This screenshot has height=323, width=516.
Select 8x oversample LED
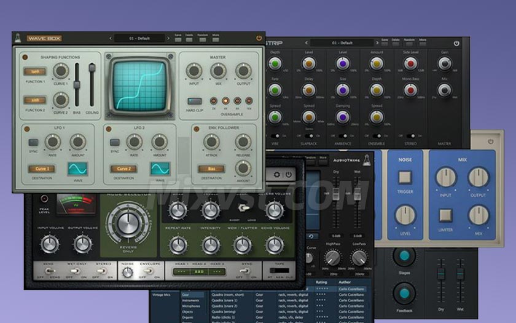click(x=237, y=101)
